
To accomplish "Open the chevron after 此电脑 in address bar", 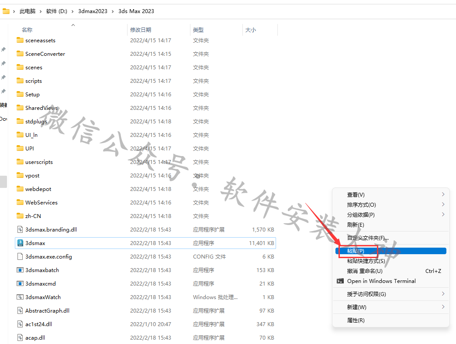I will (41, 11).
